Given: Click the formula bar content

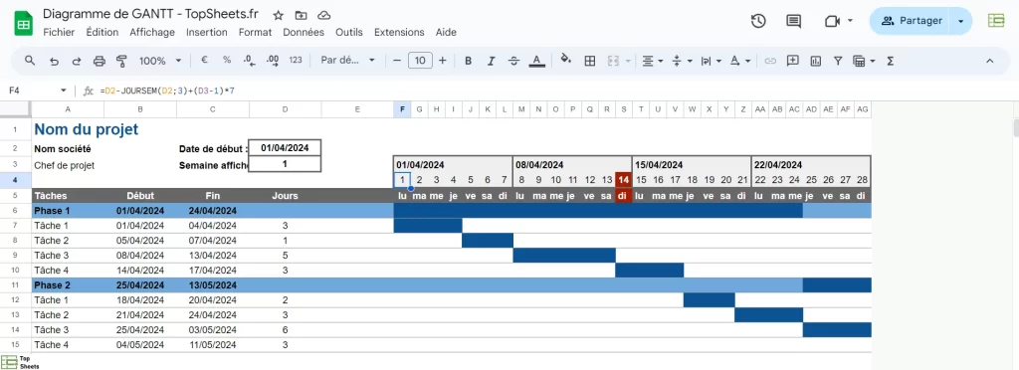Looking at the screenshot, I should (167, 91).
